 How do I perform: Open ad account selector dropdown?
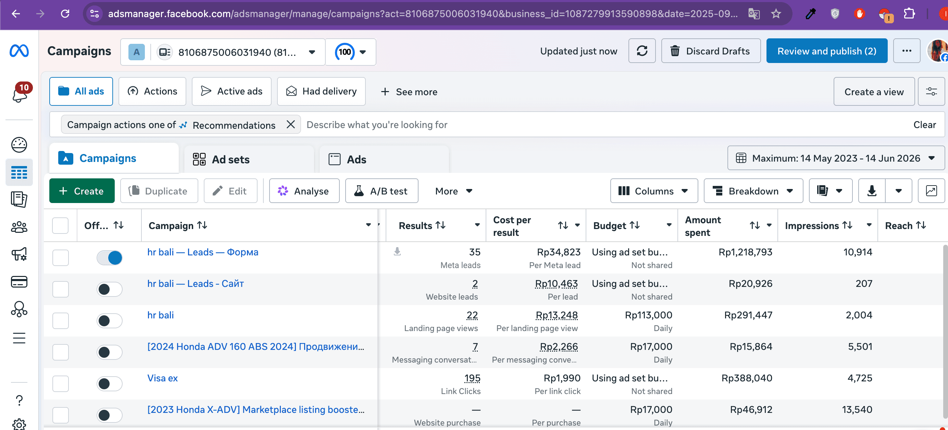(223, 52)
